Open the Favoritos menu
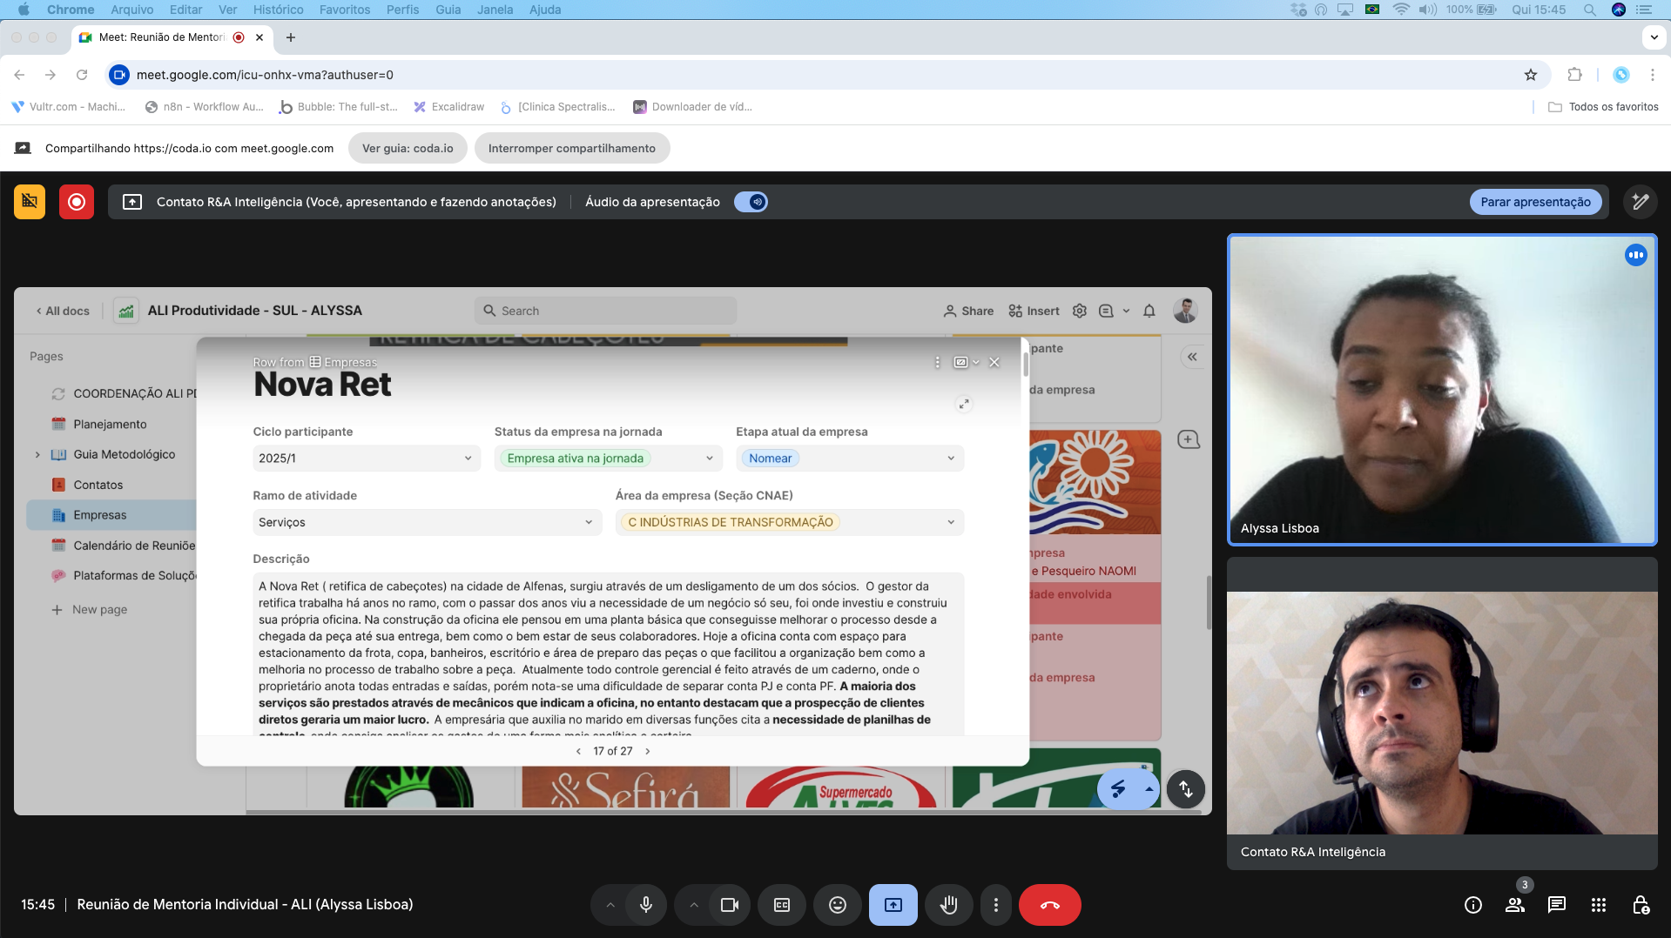The height and width of the screenshot is (938, 1671). click(345, 10)
